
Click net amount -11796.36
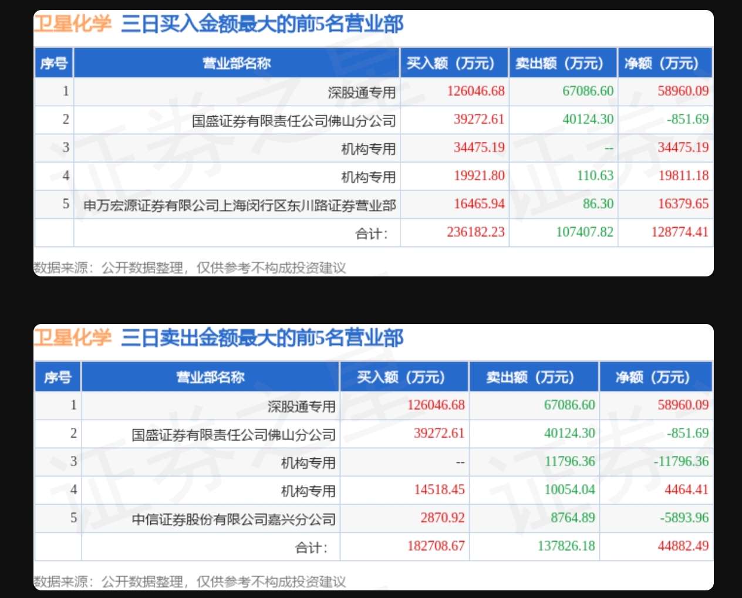coord(682,461)
